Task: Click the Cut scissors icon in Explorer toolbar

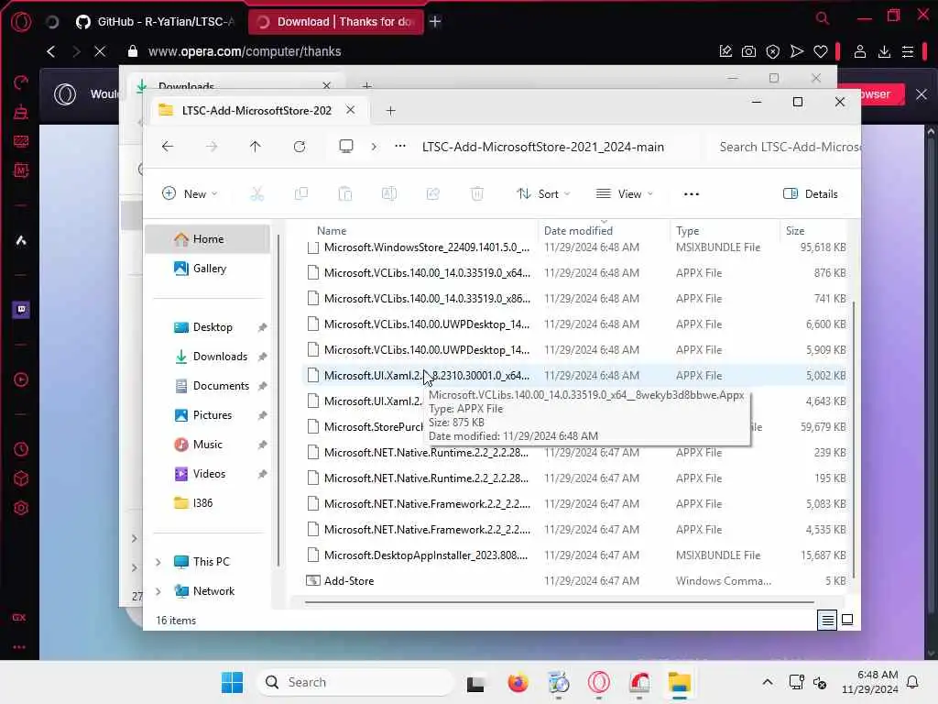Action: pyautogui.click(x=256, y=194)
